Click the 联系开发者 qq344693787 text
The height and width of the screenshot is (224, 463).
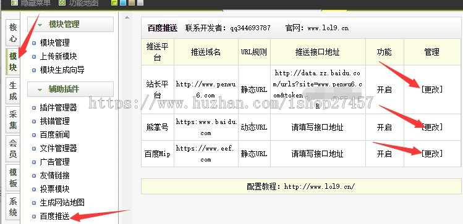[x=228, y=28]
